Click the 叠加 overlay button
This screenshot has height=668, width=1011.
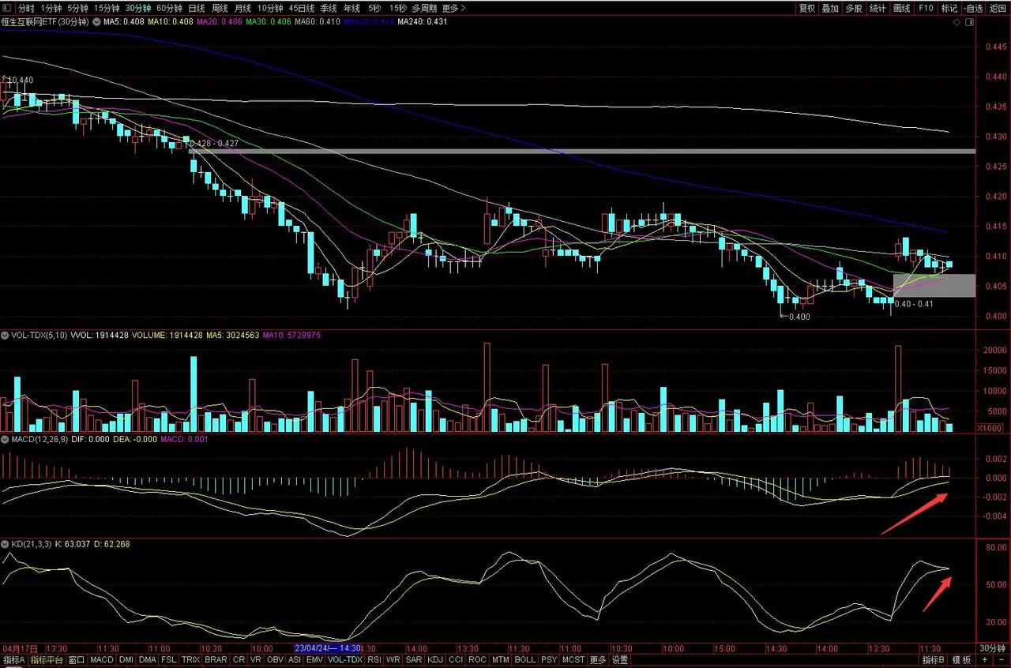[x=830, y=8]
